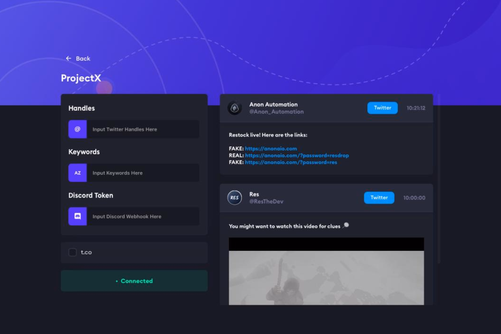Click the AZ keywords icon
501x334 pixels.
click(77, 173)
